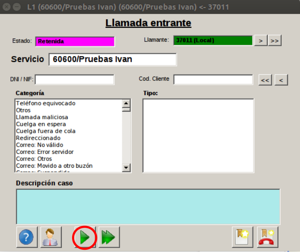This screenshot has height=252, width=300.
Task: Click the '<<' button beside Cod. Cliente
Action: 265,80
